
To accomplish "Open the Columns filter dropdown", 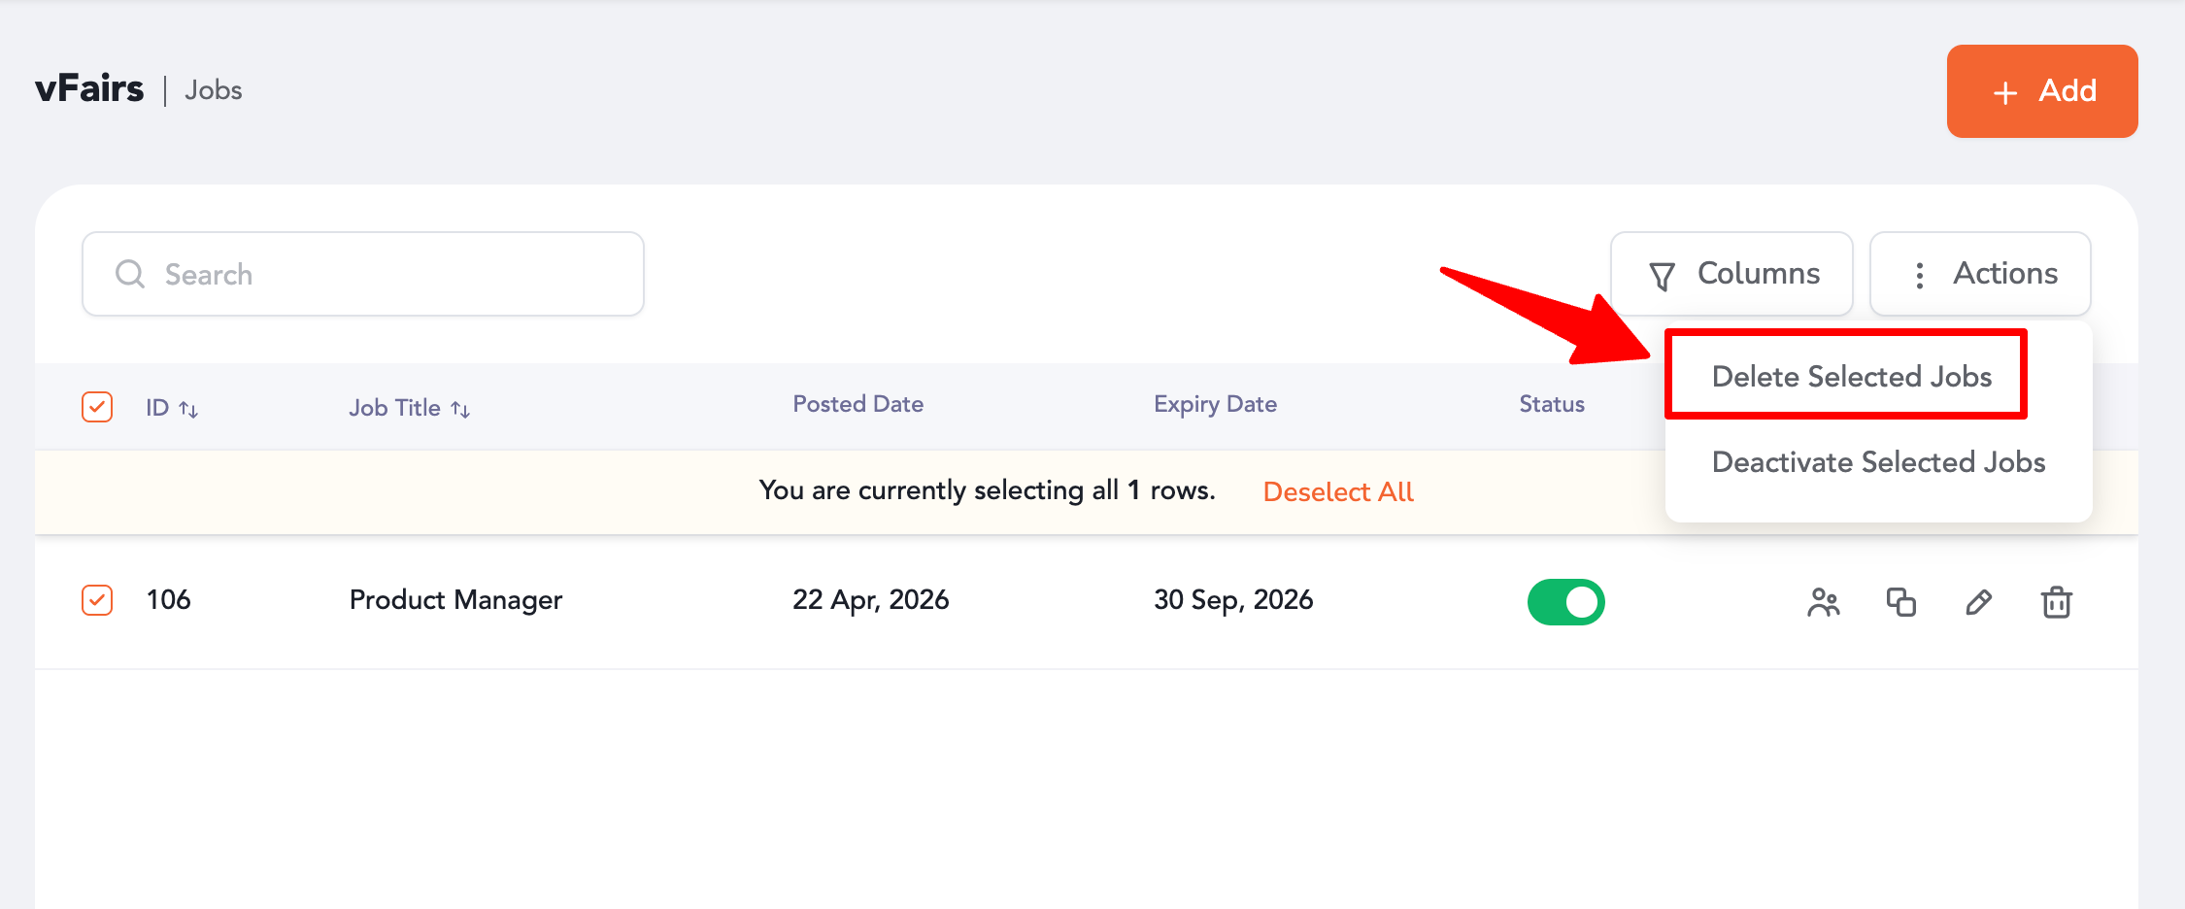I will (1731, 274).
